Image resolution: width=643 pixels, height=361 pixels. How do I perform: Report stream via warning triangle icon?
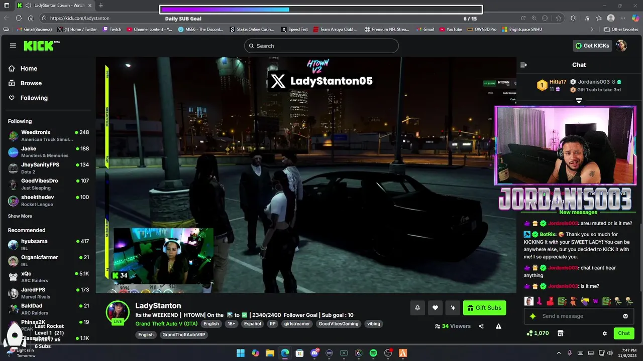(498, 326)
